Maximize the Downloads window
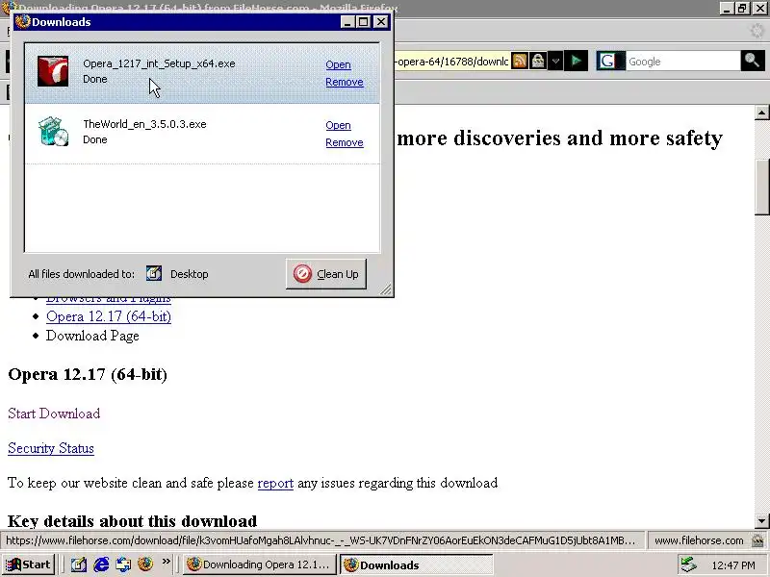The width and height of the screenshot is (770, 577). click(x=364, y=21)
